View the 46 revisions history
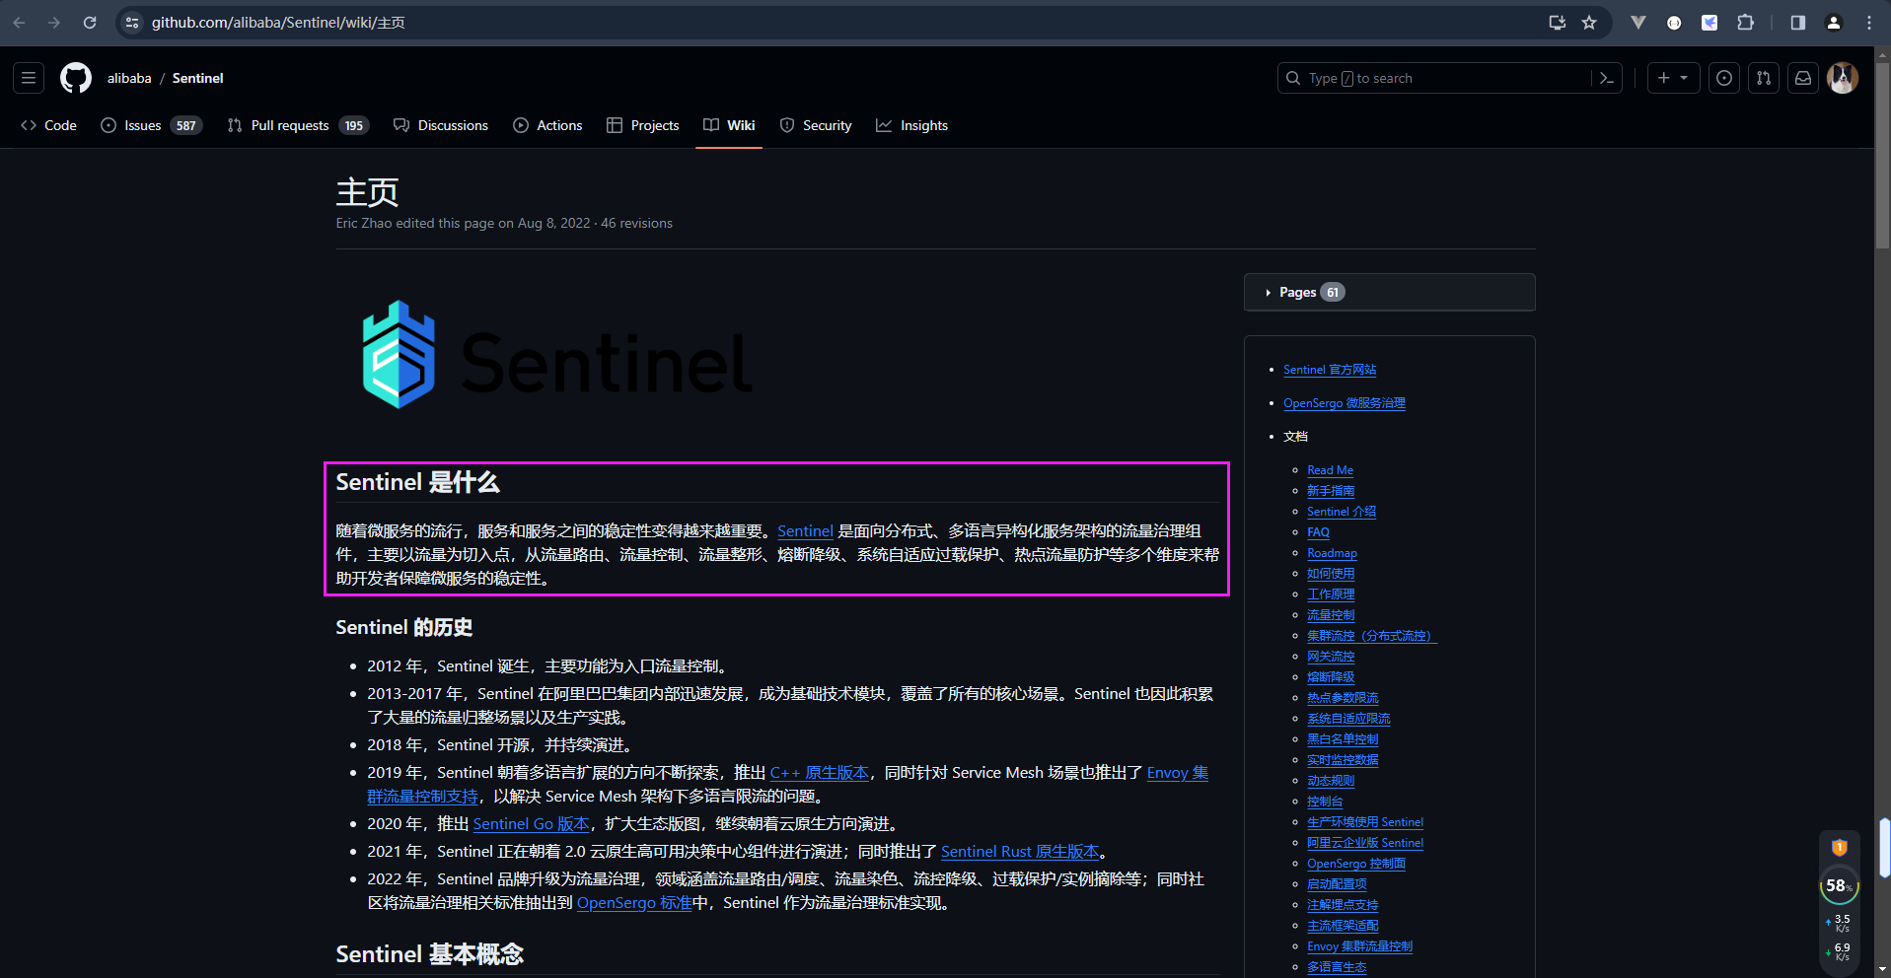Image resolution: width=1891 pixels, height=978 pixels. click(636, 224)
